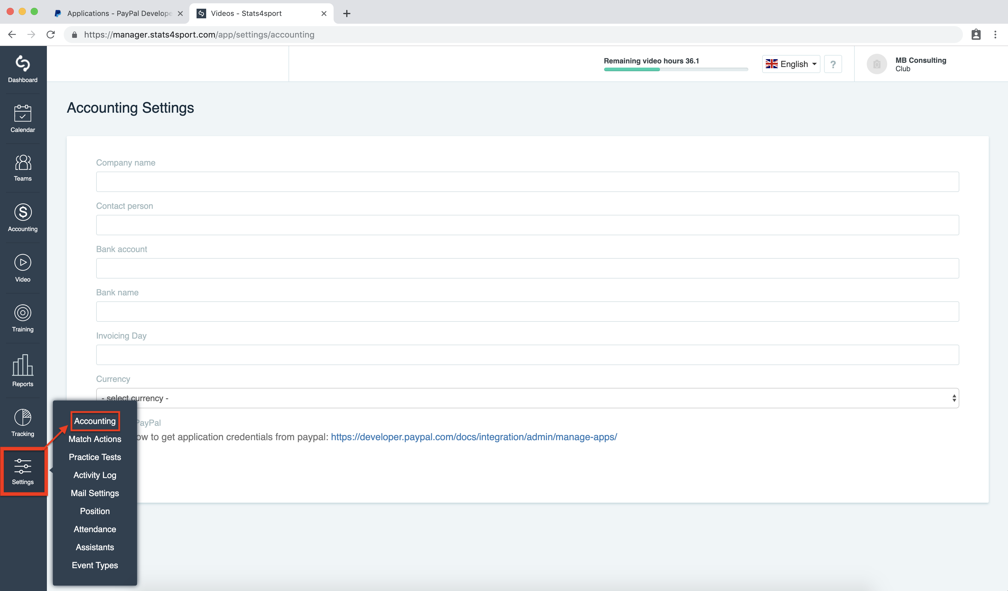
Task: Open Practice Tests settings
Action: (95, 457)
